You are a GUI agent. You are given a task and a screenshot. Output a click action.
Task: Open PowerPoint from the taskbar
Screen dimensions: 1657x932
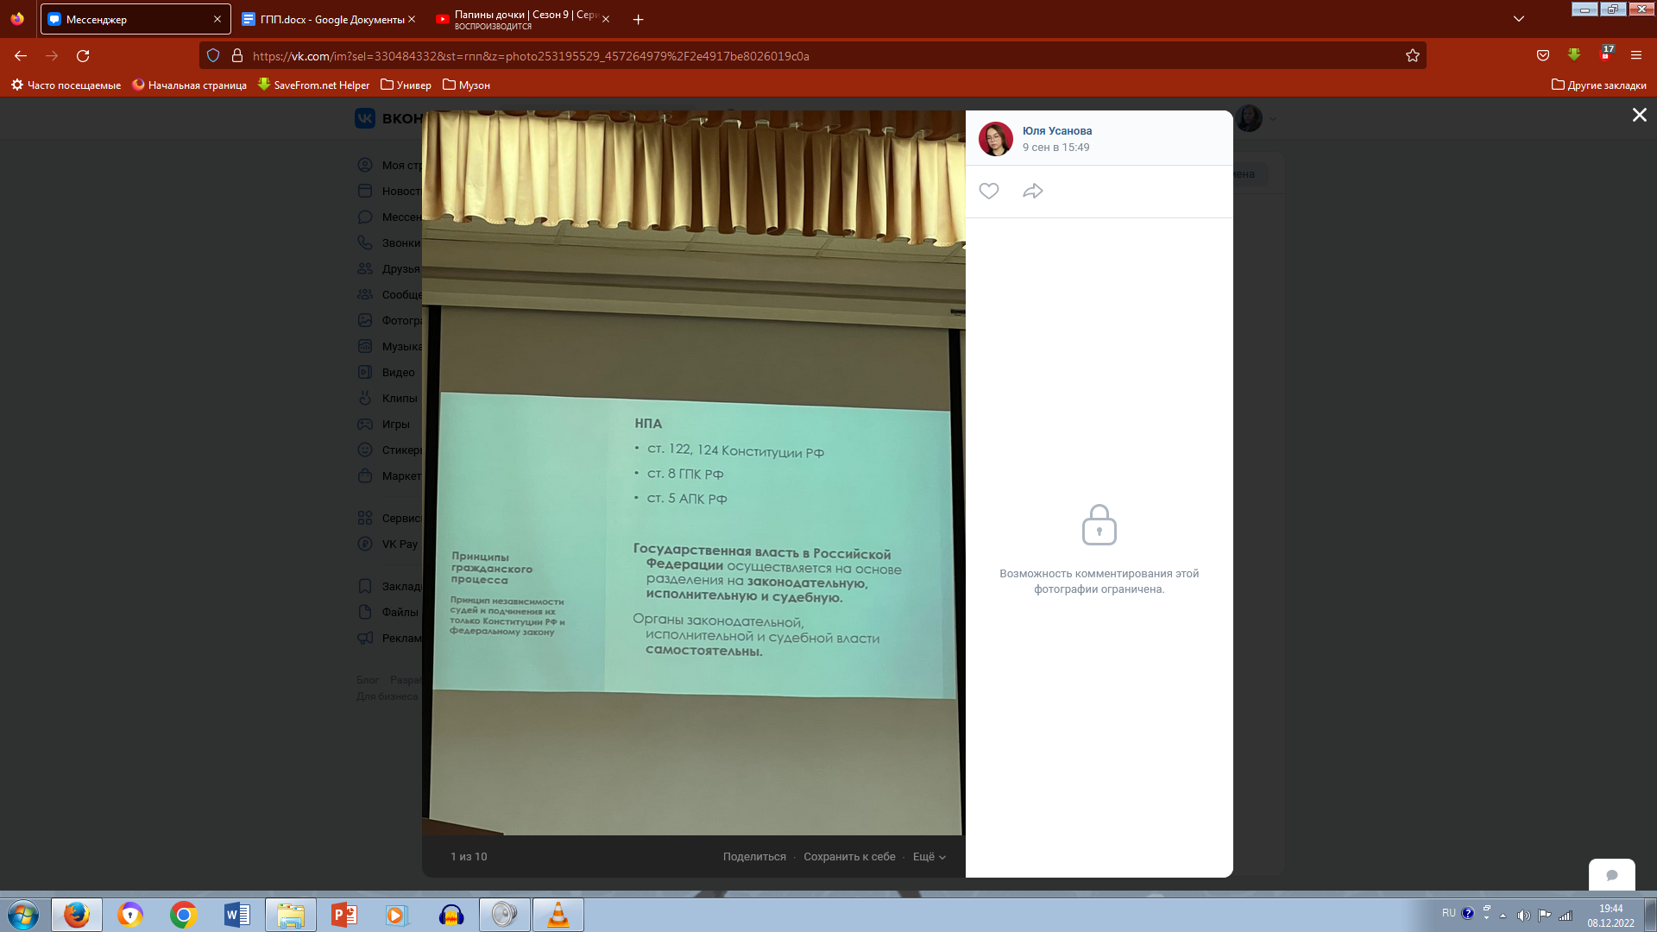tap(344, 915)
